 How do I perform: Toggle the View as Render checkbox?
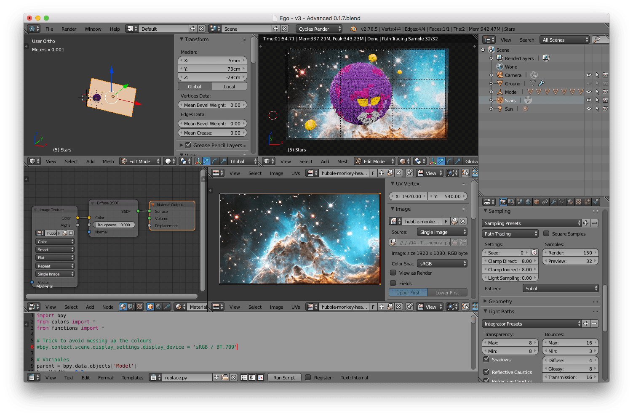[393, 273]
